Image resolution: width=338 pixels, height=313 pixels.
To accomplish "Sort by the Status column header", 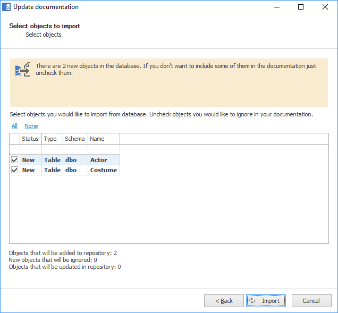I will [30, 139].
